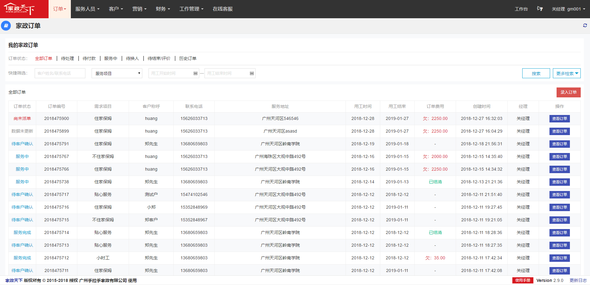This screenshot has width=590, height=285.
Task: Focus the 客户姓名/联系电话 input
Action: [60, 73]
